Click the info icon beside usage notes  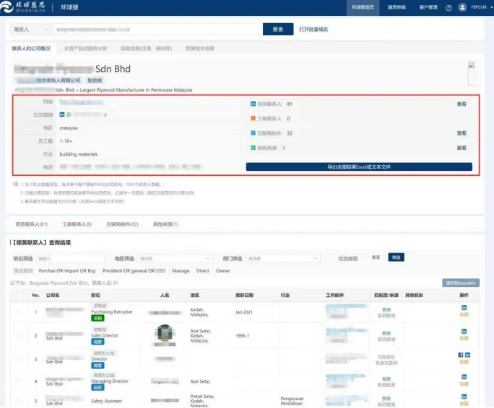point(15,184)
